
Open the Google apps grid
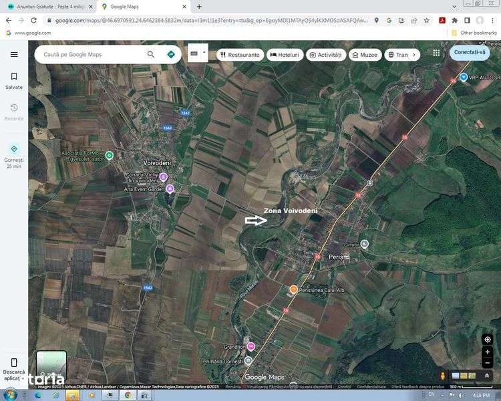click(x=436, y=53)
